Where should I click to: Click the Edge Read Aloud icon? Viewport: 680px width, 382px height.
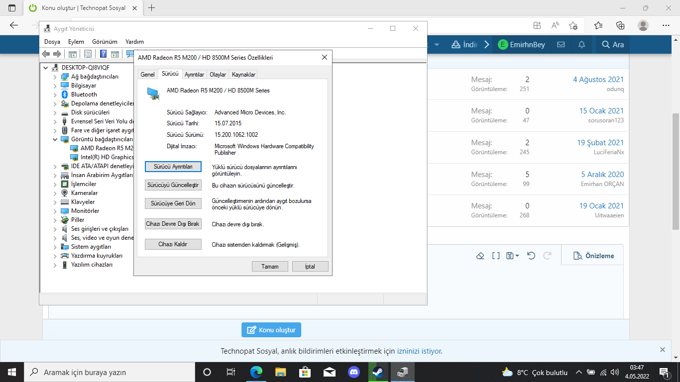[x=555, y=25]
